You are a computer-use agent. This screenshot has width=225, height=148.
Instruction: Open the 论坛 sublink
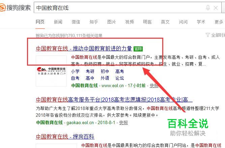pos(120,78)
